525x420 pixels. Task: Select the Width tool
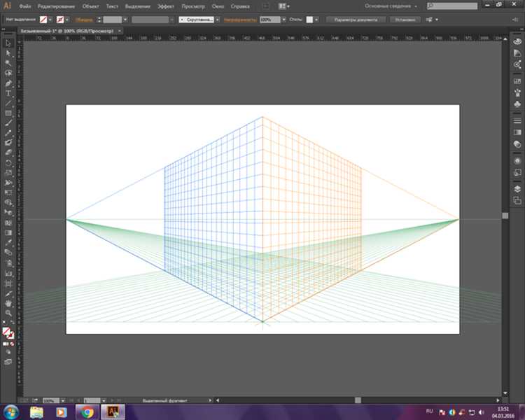(x=8, y=183)
